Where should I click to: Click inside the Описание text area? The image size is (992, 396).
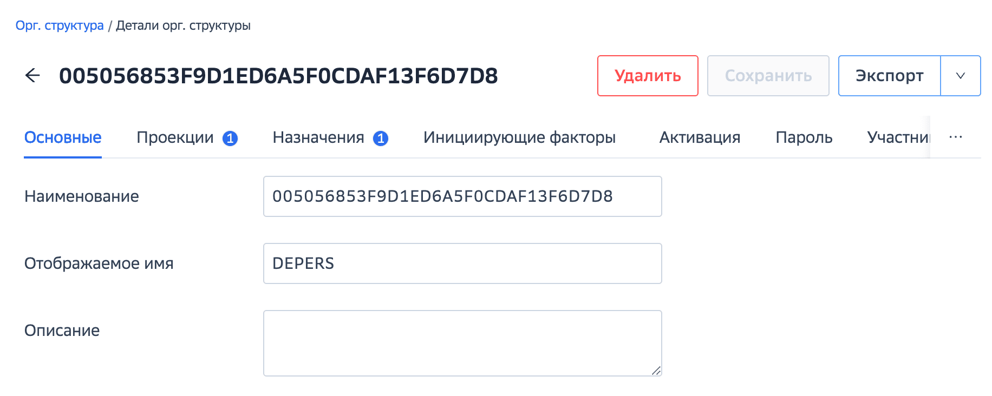point(462,343)
